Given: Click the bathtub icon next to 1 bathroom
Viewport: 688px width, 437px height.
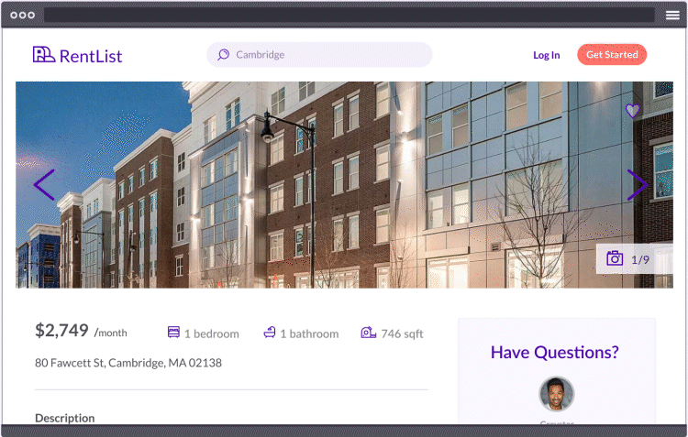Looking at the screenshot, I should (x=270, y=333).
